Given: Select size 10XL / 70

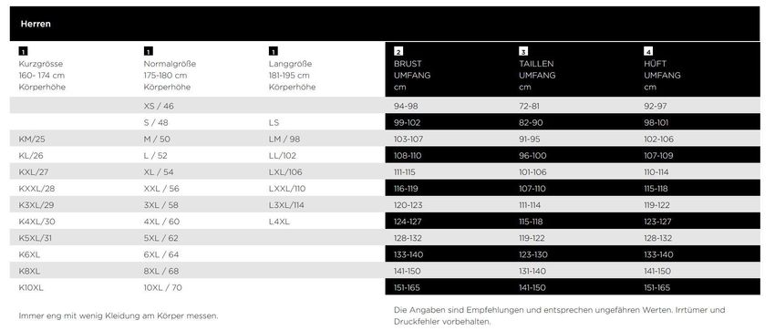Looking at the screenshot, I should click(x=162, y=287).
